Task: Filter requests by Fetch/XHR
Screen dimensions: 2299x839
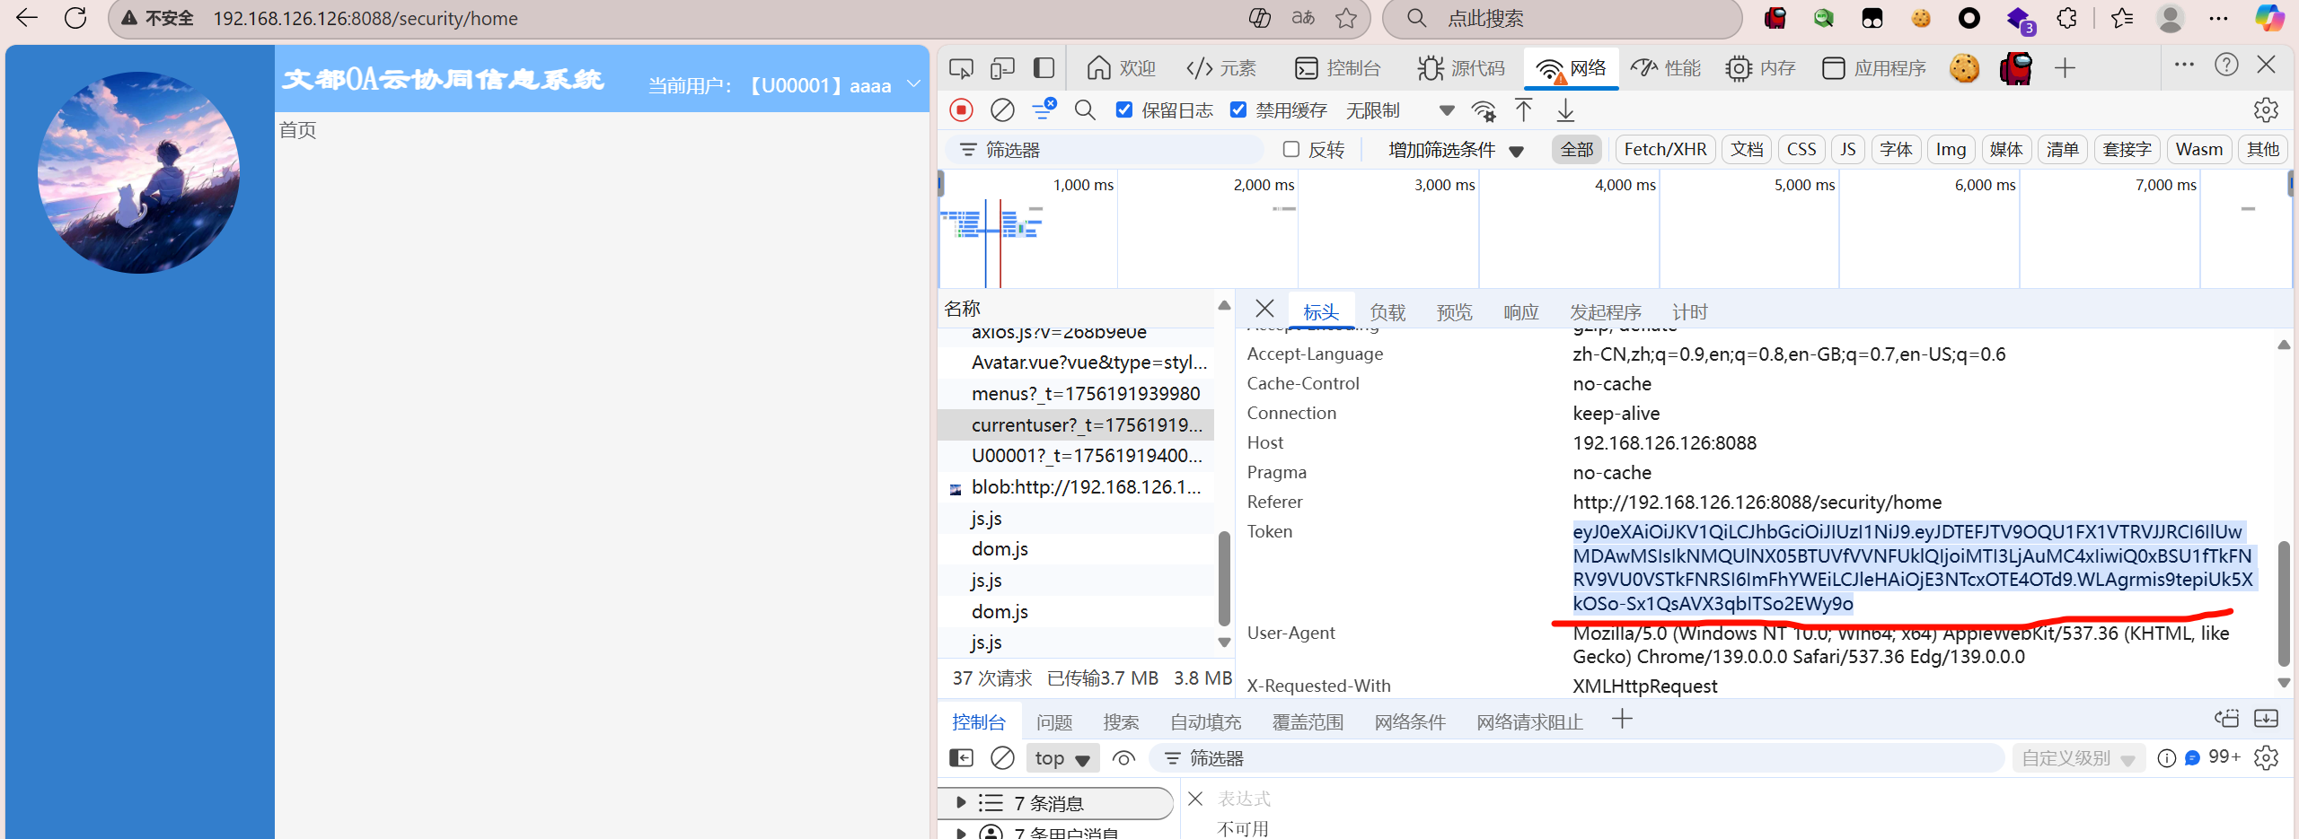Action: click(1665, 150)
